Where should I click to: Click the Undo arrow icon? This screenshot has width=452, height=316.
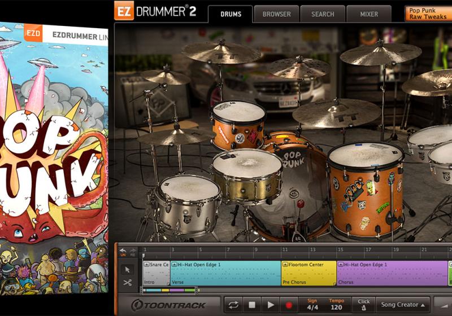(x=123, y=251)
